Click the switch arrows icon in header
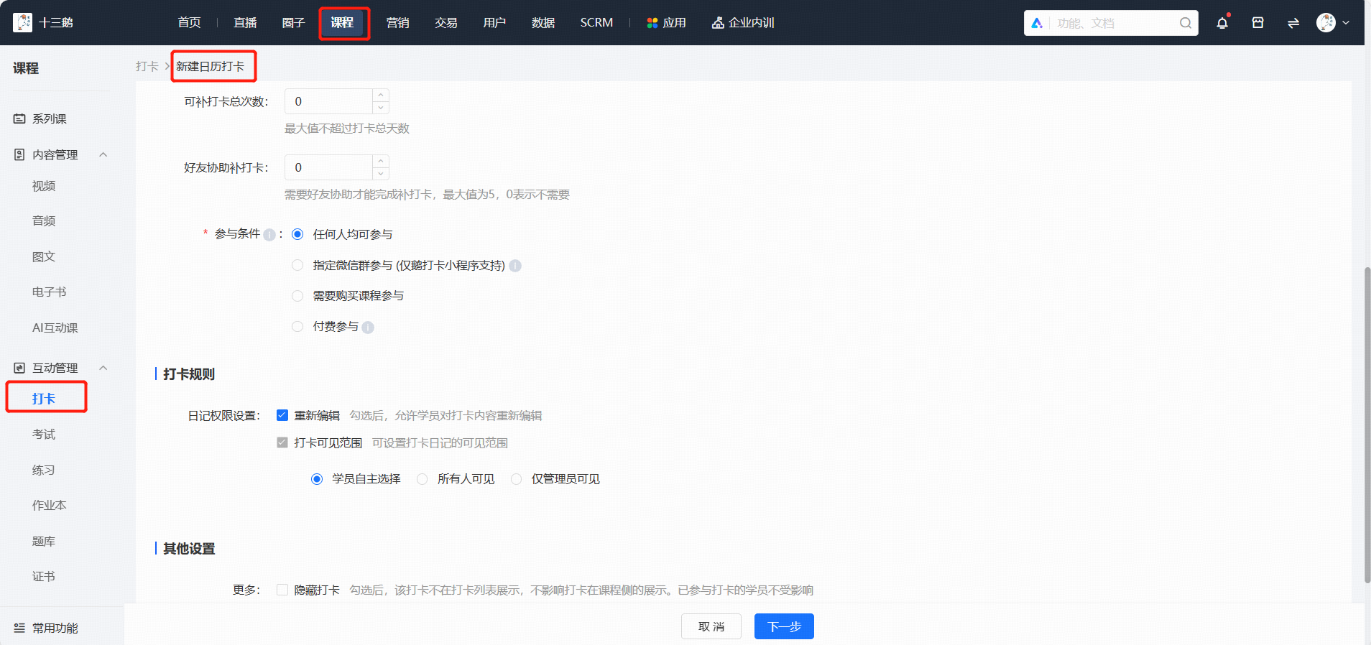Image resolution: width=1371 pixels, height=645 pixels. click(1293, 23)
